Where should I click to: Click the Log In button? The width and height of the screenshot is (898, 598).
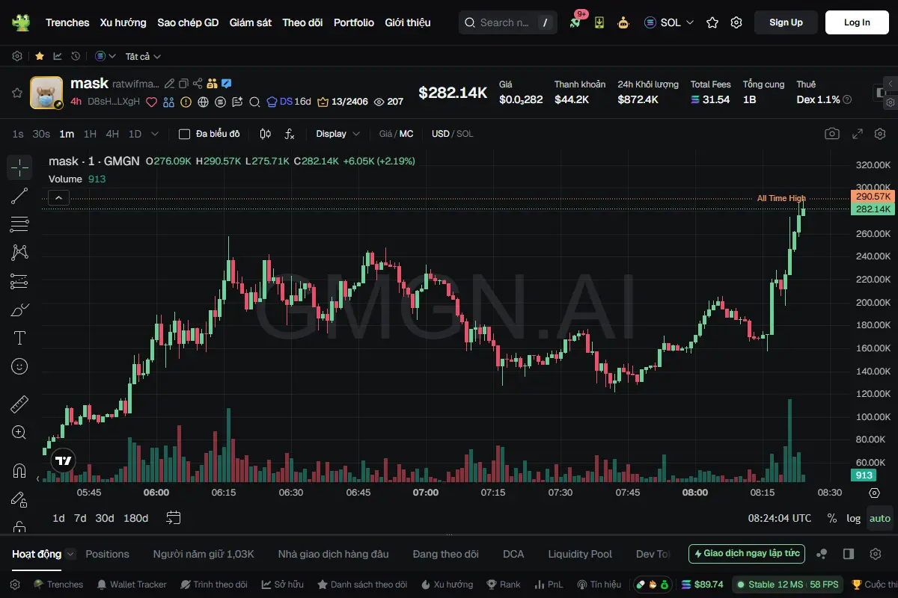pos(857,22)
